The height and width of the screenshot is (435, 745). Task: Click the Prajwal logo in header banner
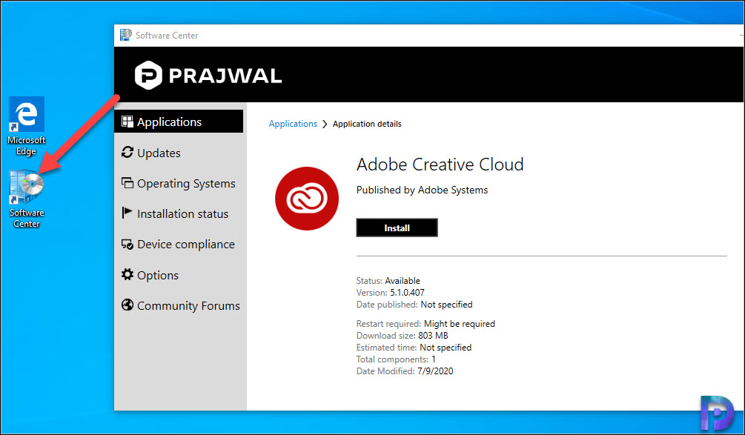[x=208, y=76]
